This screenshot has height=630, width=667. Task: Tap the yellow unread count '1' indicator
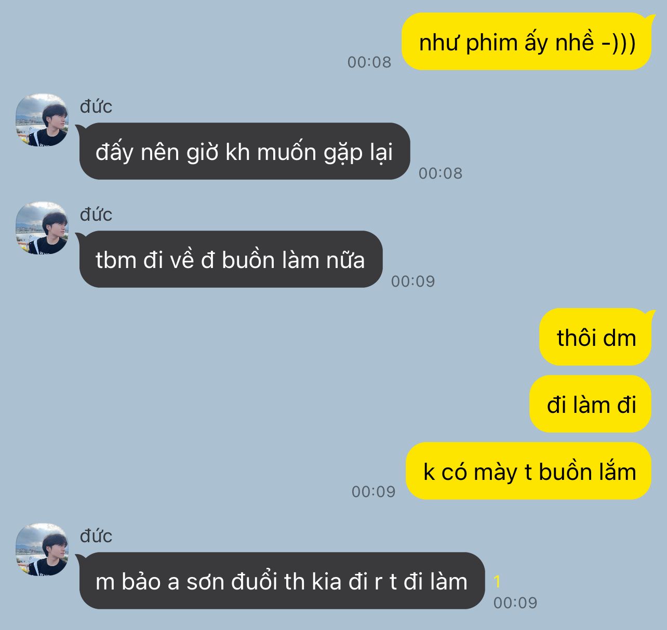tap(497, 581)
